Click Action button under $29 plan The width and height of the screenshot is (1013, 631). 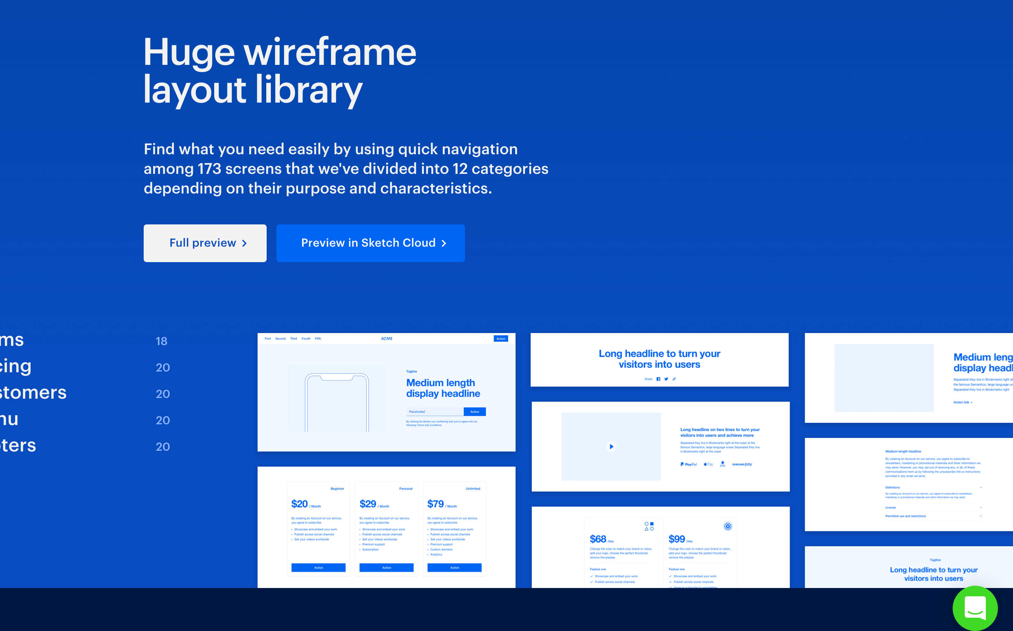click(x=386, y=568)
